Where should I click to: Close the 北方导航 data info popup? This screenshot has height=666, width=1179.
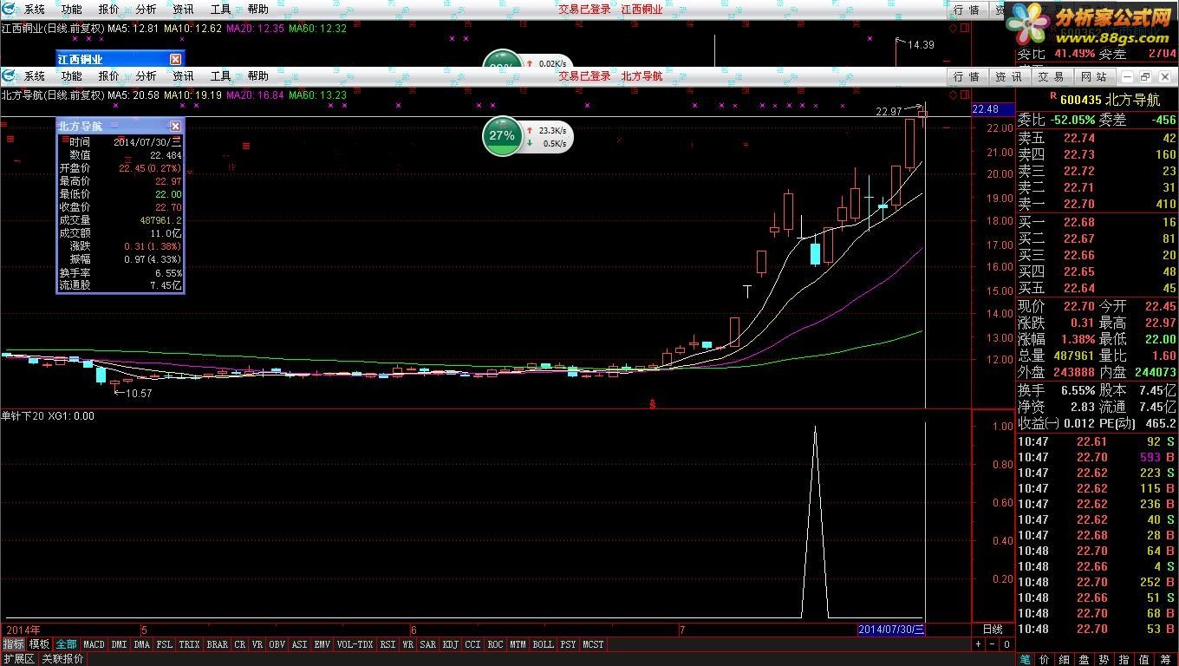pyautogui.click(x=175, y=126)
